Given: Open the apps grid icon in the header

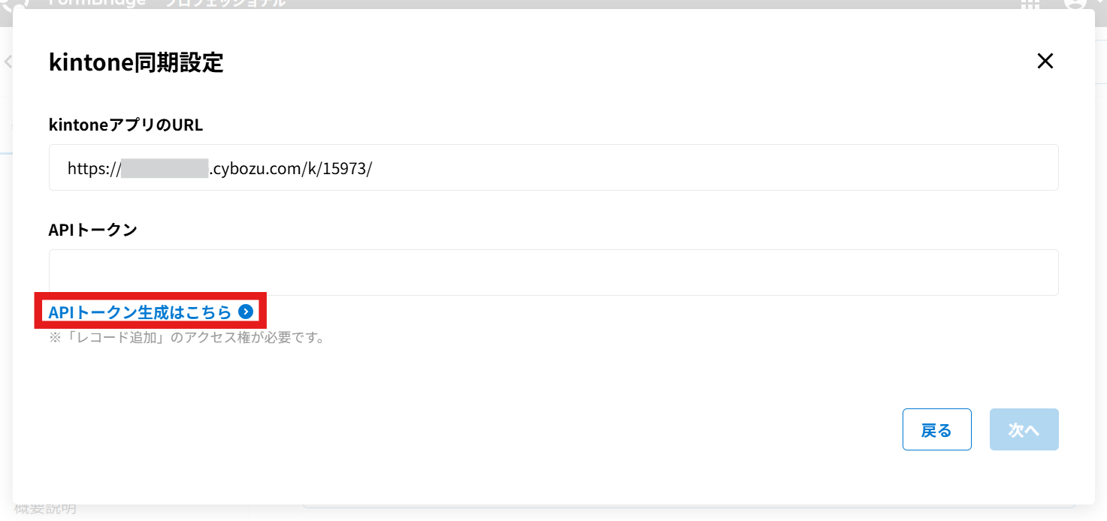Looking at the screenshot, I should (x=1030, y=4).
